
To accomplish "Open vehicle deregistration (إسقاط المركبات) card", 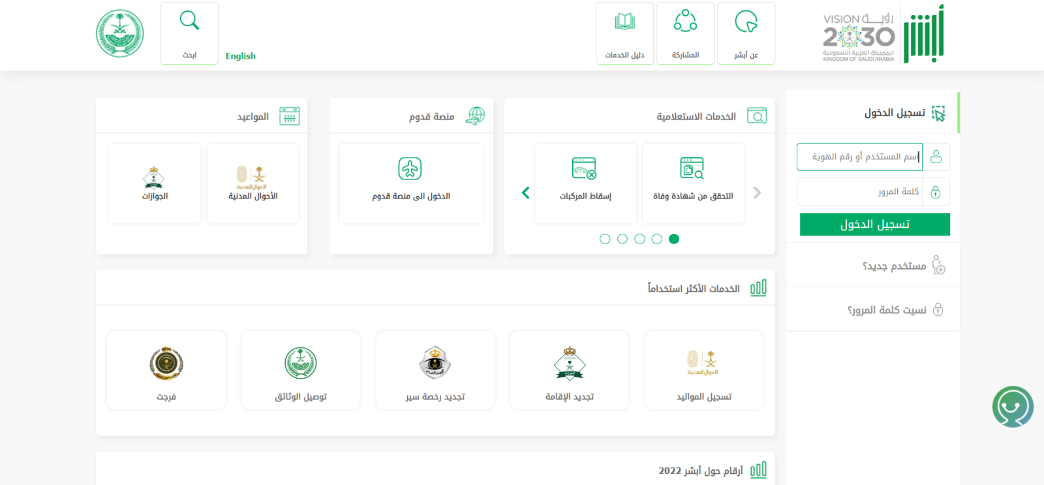I will click(585, 184).
